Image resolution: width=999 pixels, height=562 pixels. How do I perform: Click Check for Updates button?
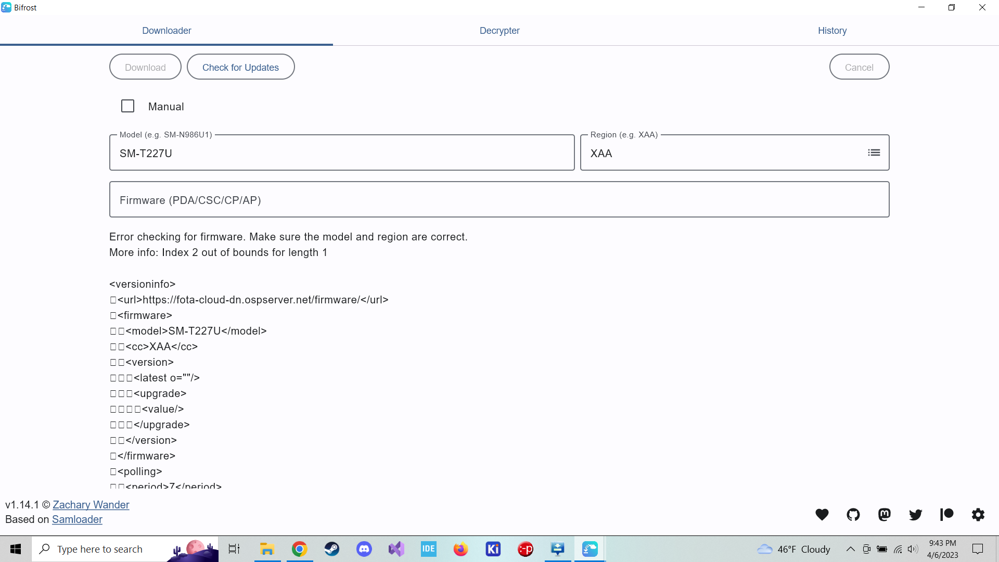tap(240, 67)
